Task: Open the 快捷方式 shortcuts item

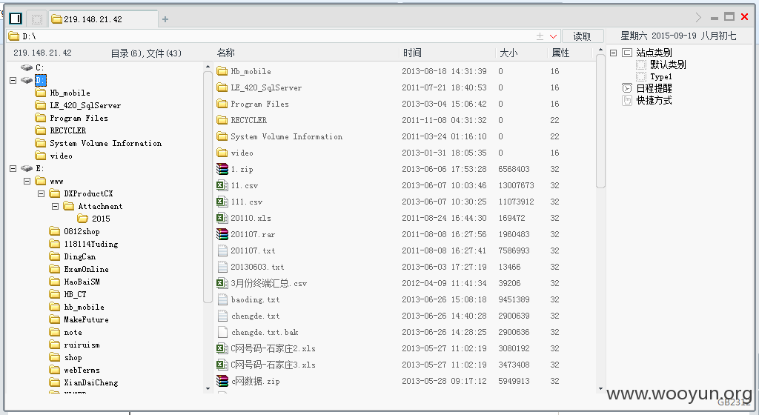Action: coord(654,100)
